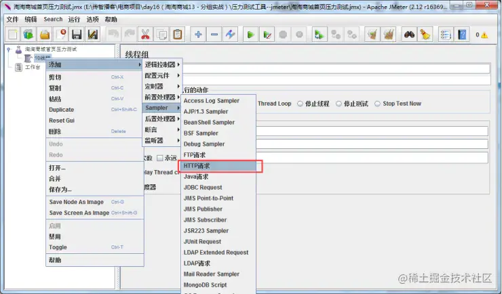Screen dimensions: 502x294
Task: Click the Cut scissors icon
Action: click(145, 34)
